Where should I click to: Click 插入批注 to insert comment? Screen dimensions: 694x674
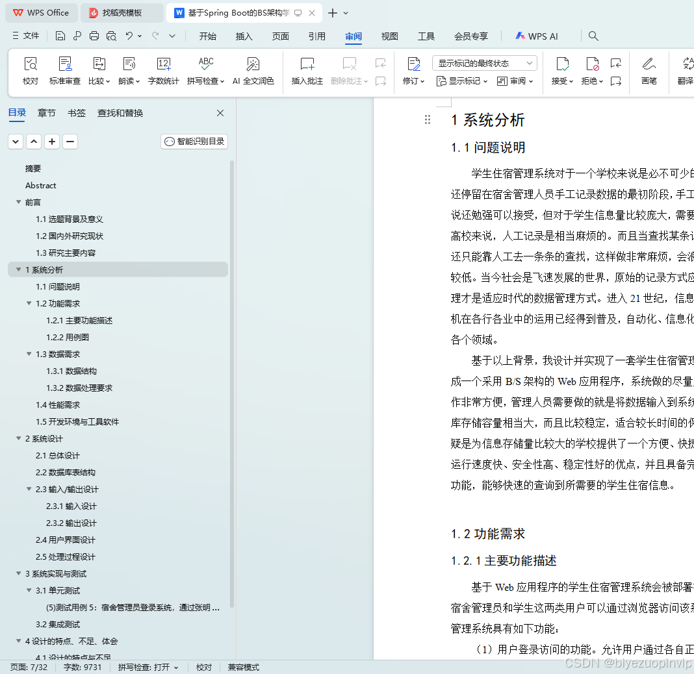click(307, 71)
